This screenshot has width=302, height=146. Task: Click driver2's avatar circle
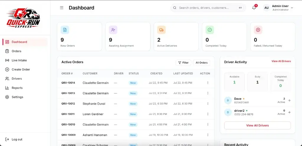pos(228,112)
